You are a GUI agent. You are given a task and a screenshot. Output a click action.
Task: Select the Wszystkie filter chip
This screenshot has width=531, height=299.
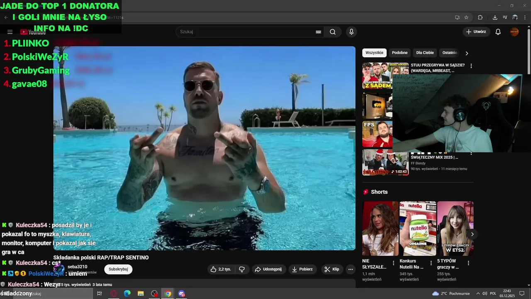(x=374, y=53)
